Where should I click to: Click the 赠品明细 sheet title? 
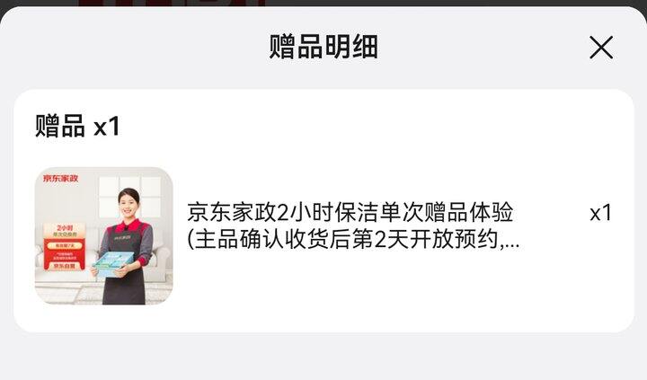[x=323, y=47]
